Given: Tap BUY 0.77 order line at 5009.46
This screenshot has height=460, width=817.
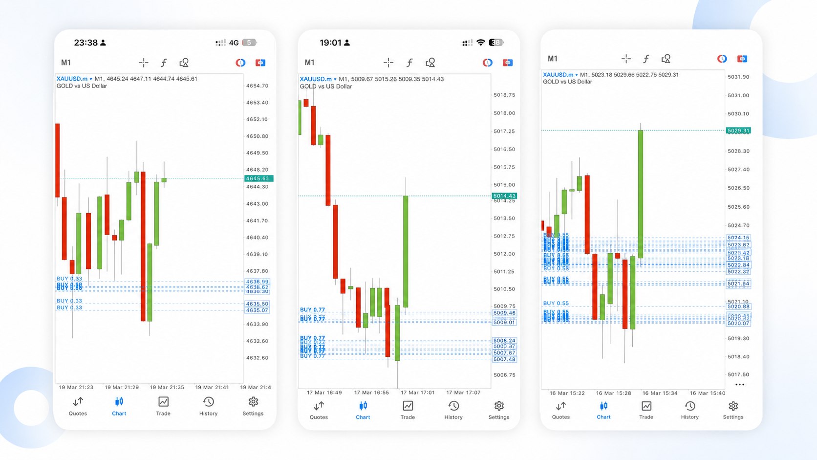Looking at the screenshot, I should [312, 310].
